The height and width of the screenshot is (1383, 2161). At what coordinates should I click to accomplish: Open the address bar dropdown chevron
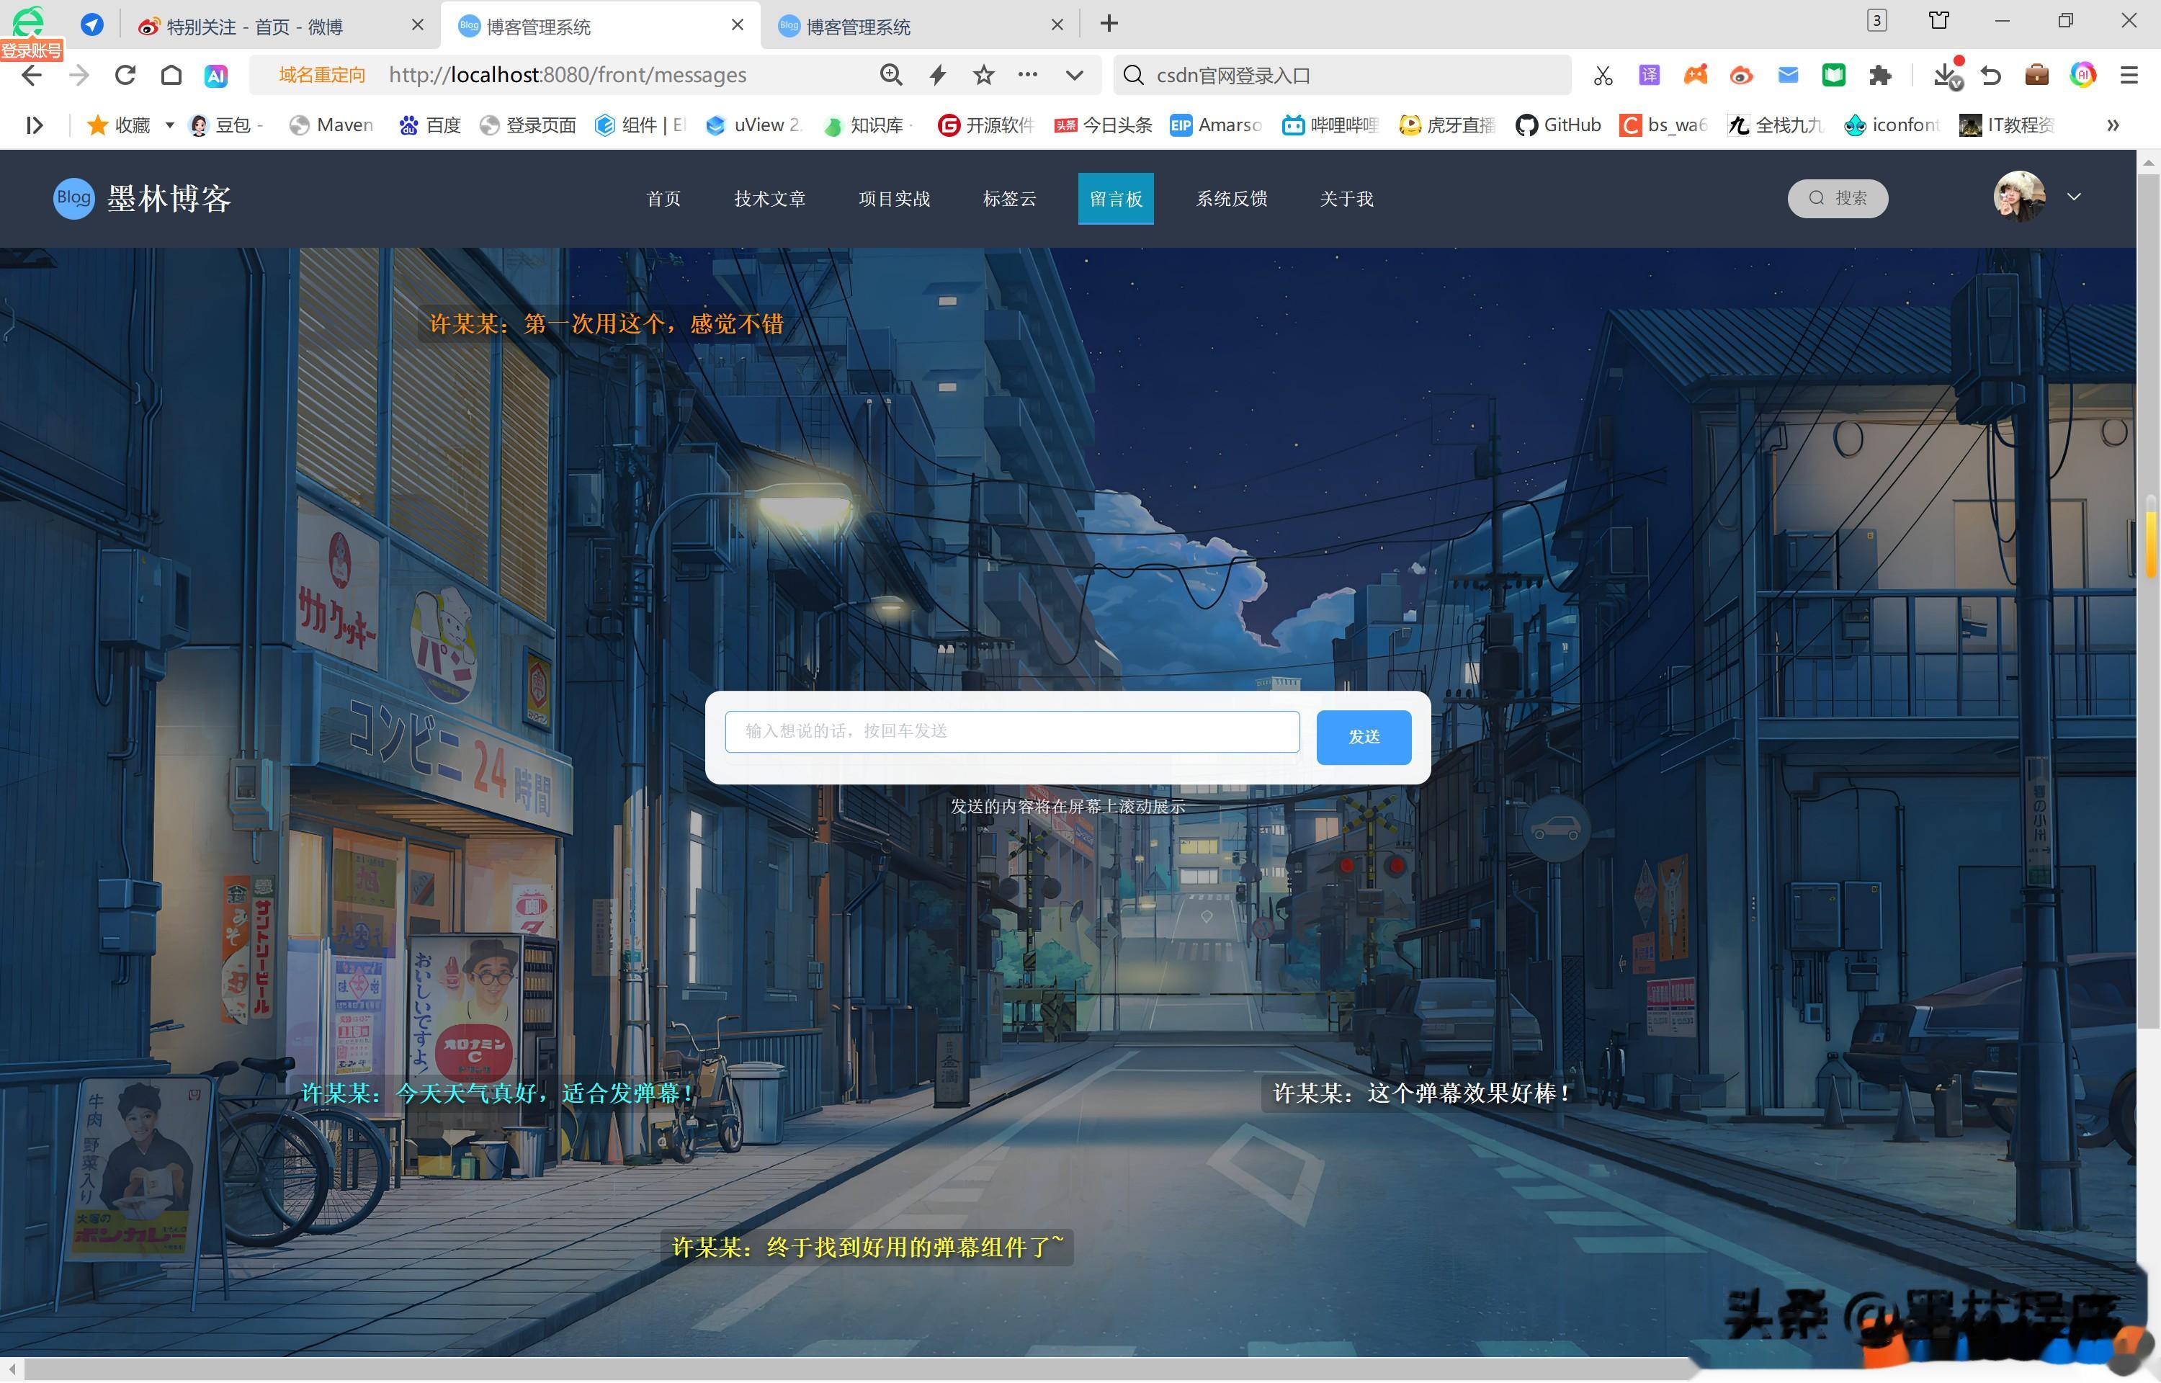coord(1074,76)
